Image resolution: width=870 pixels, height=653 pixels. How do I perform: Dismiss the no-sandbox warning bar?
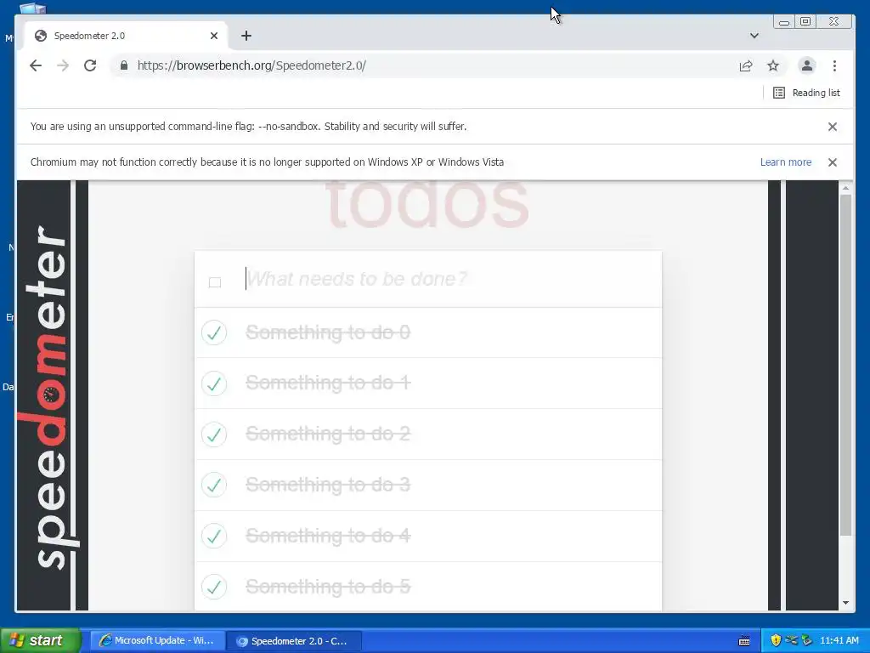click(833, 127)
